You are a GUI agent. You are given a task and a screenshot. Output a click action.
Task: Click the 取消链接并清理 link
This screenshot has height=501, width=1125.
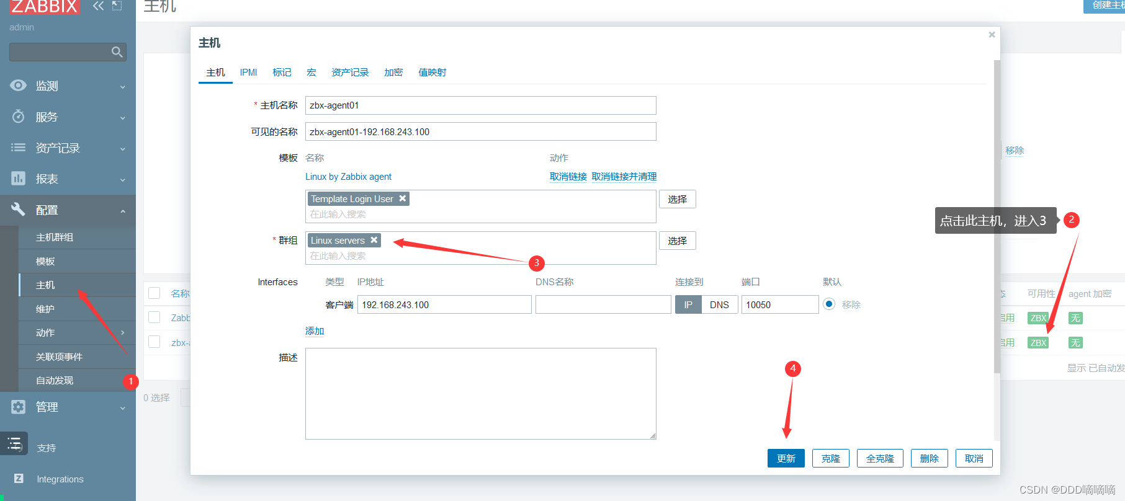(x=624, y=177)
